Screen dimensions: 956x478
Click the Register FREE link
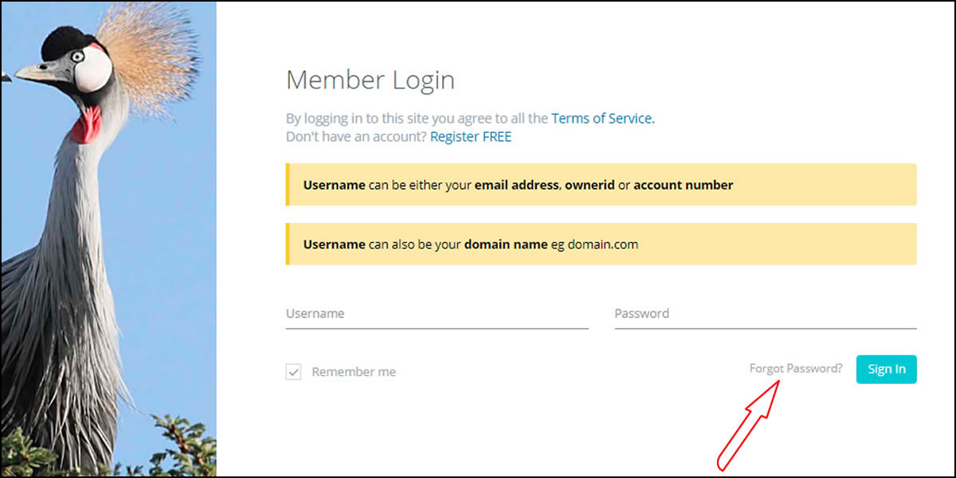click(470, 137)
